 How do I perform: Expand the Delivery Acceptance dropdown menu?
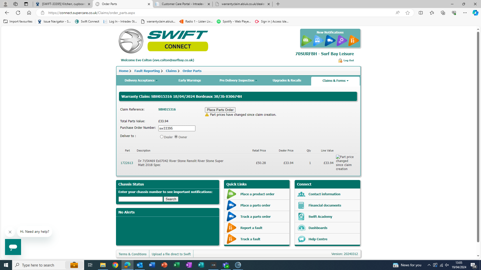coord(141,80)
